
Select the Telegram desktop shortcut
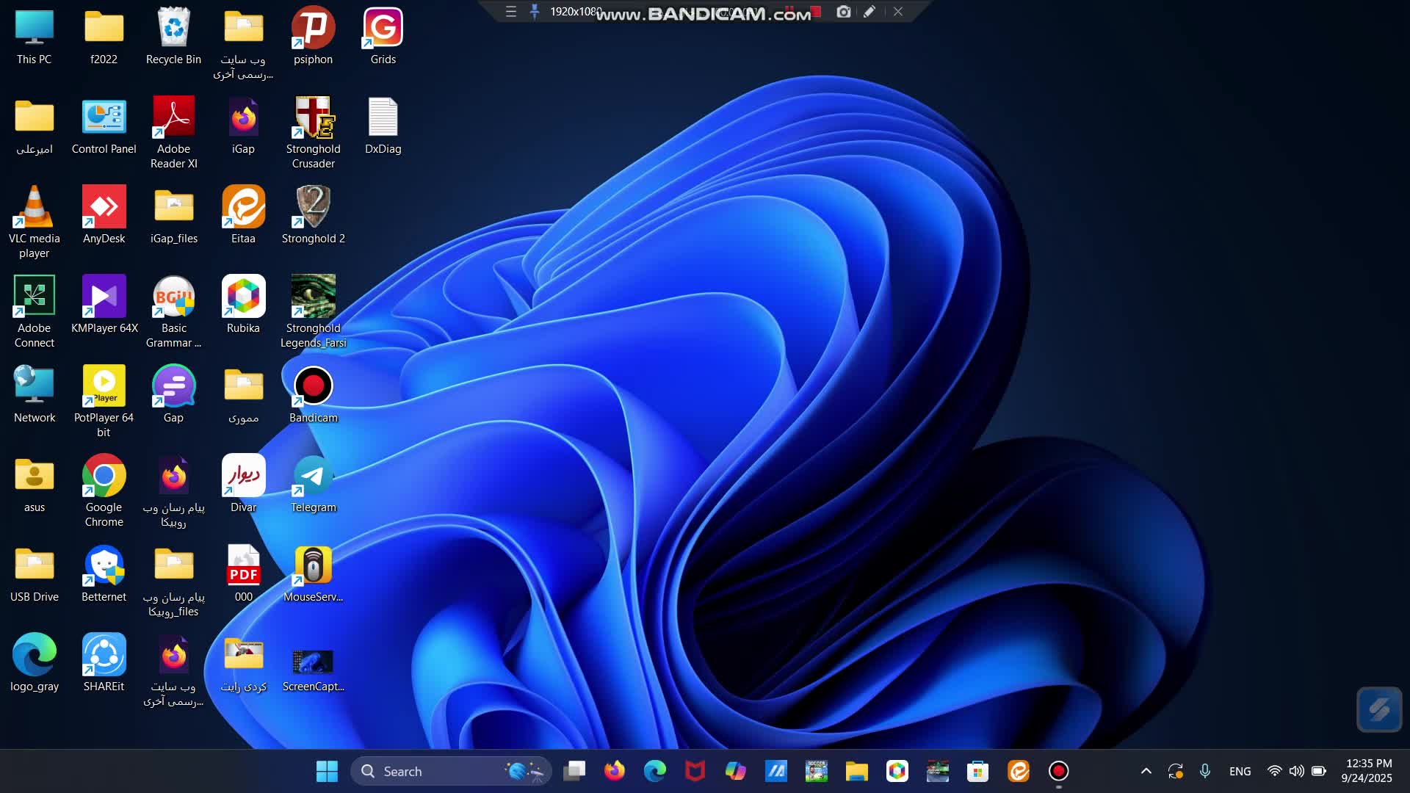click(x=313, y=484)
